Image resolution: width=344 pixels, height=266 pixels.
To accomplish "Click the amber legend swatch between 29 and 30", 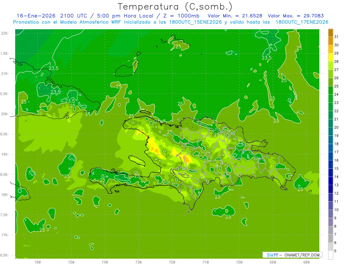I will pyautogui.click(x=331, y=49).
